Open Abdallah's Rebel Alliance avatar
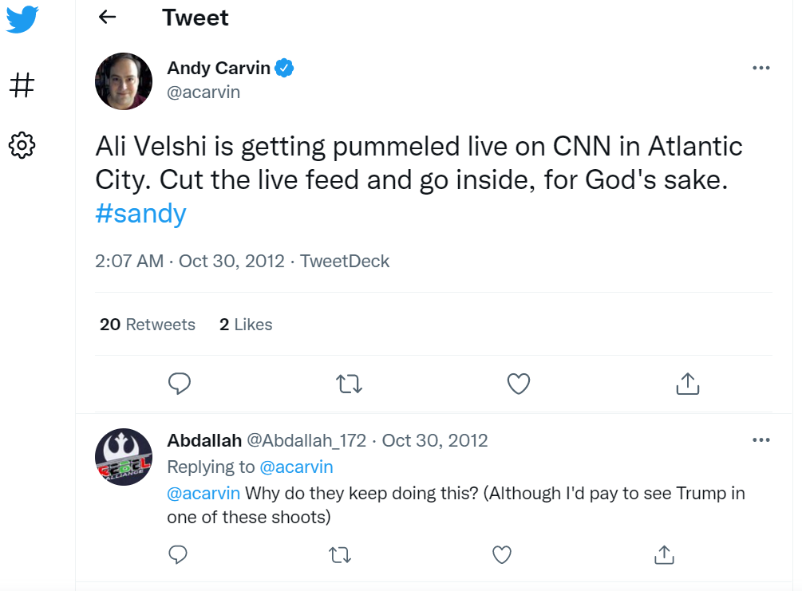 click(124, 457)
